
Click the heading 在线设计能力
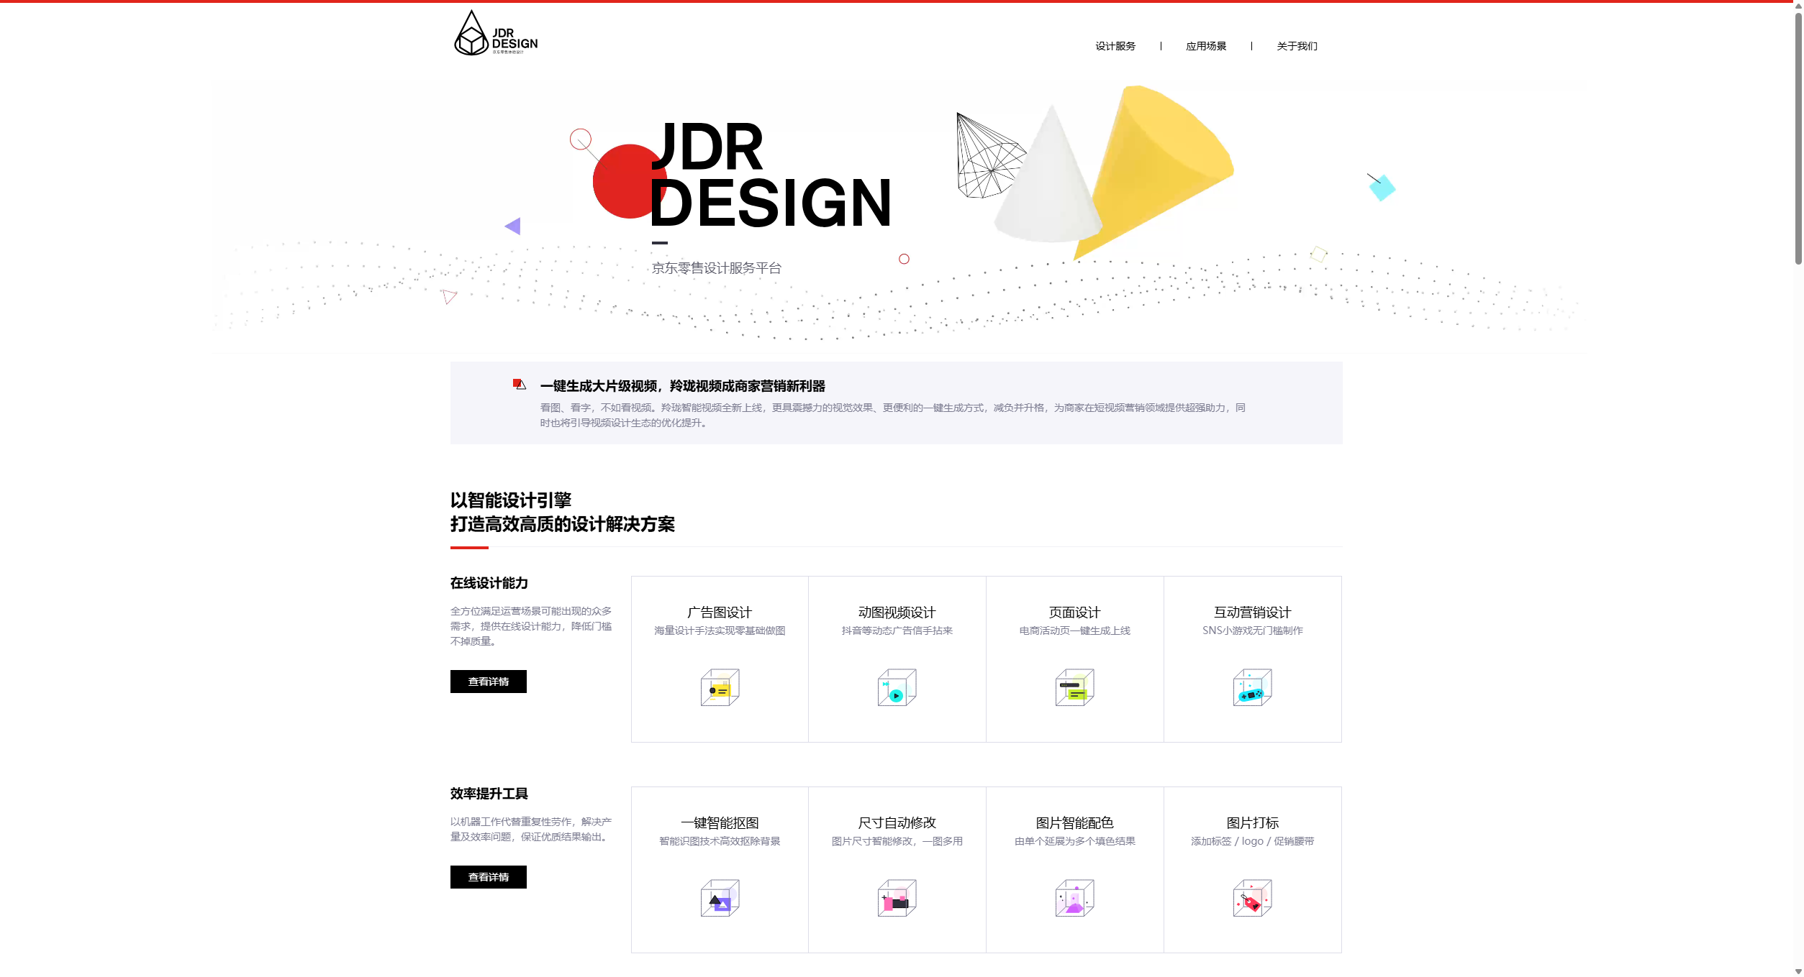pos(489,583)
